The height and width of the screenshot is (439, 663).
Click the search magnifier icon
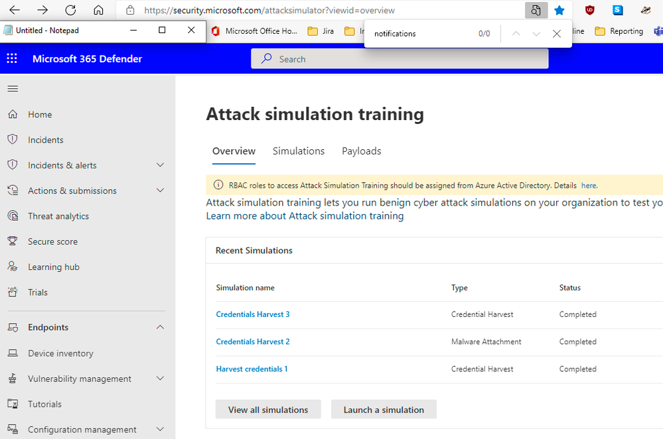[266, 58]
